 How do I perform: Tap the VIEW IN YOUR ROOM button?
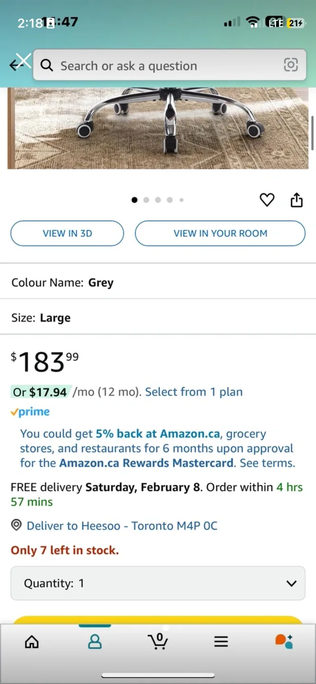(220, 233)
